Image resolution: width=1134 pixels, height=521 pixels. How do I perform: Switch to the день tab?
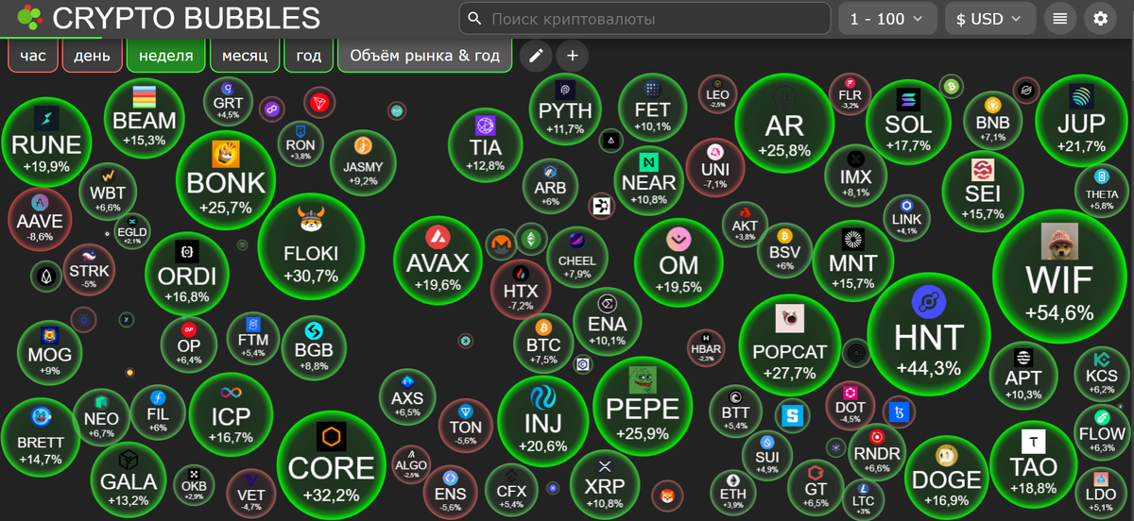click(x=92, y=56)
